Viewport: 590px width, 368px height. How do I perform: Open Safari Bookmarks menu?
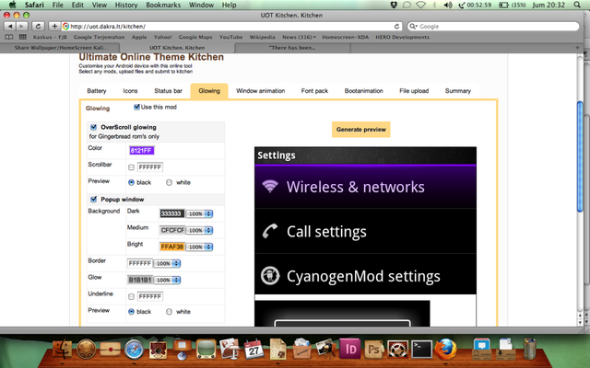163,5
